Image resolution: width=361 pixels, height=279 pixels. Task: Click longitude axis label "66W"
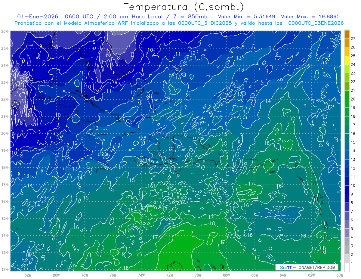point(255,275)
